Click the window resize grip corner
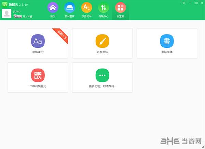This screenshot has width=205, height=149. [203, 147]
